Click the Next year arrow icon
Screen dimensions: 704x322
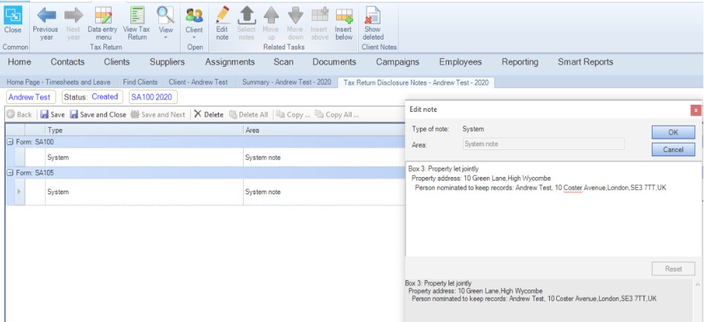click(74, 15)
